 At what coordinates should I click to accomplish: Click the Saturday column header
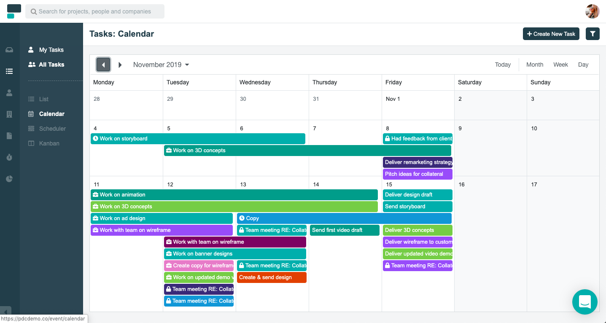[x=470, y=82]
